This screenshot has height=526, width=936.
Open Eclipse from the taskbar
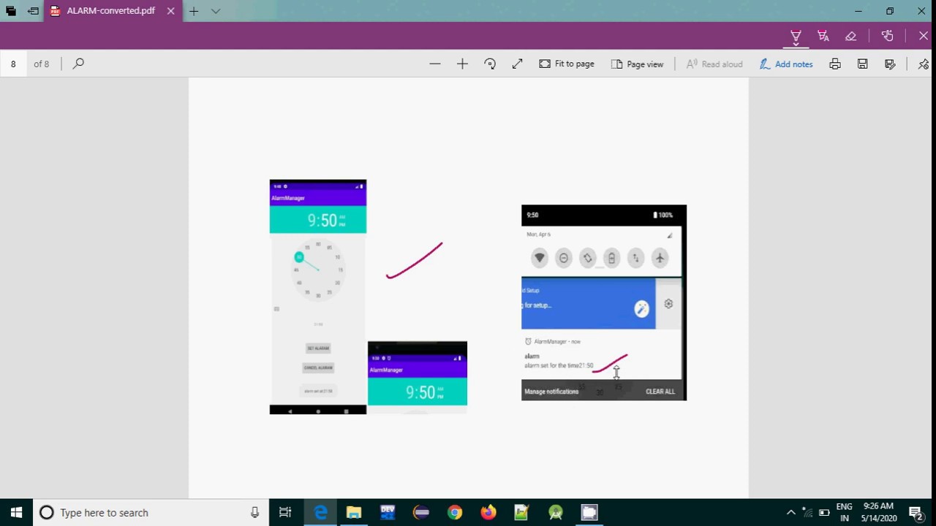click(x=421, y=513)
